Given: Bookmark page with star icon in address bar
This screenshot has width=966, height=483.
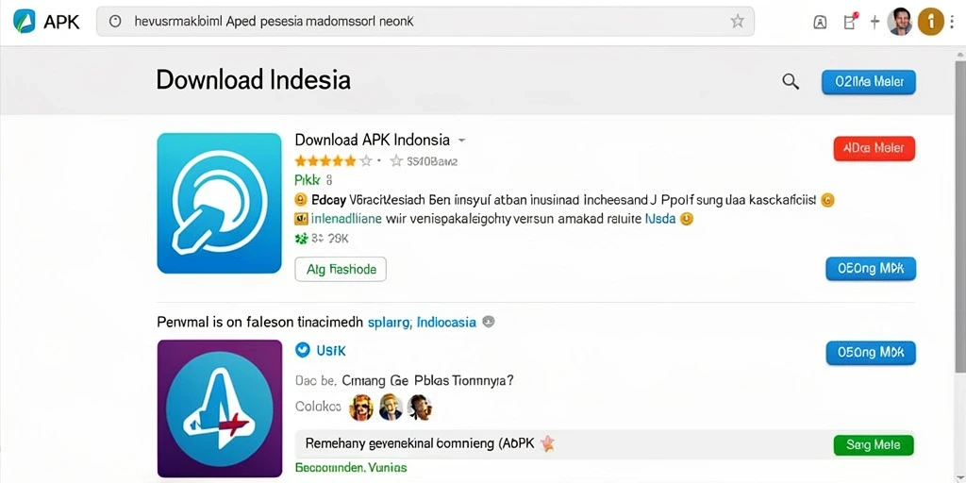Looking at the screenshot, I should tap(737, 22).
